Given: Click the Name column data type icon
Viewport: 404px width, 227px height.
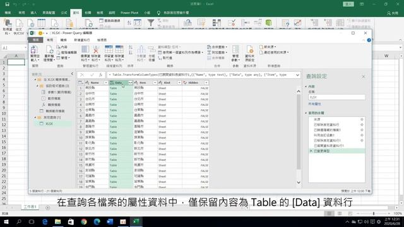Looking at the screenshot, I should [x=87, y=83].
